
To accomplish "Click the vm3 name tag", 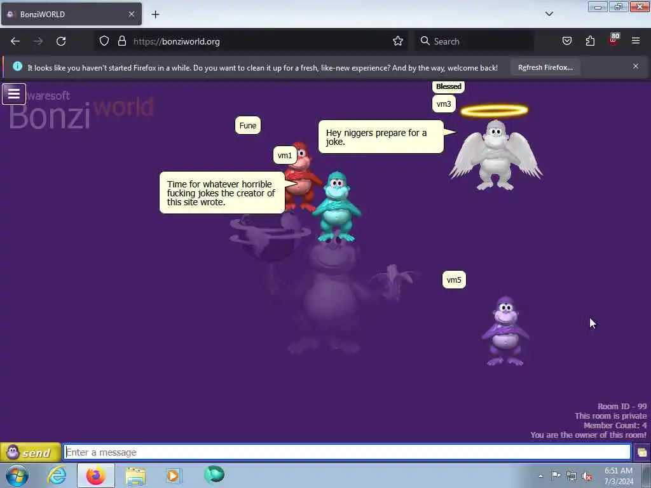I will point(444,104).
